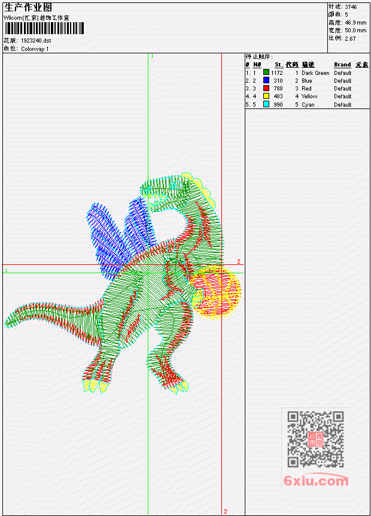Click Default brand in Blue row
This screenshot has width=371, height=516.
pyautogui.click(x=342, y=81)
